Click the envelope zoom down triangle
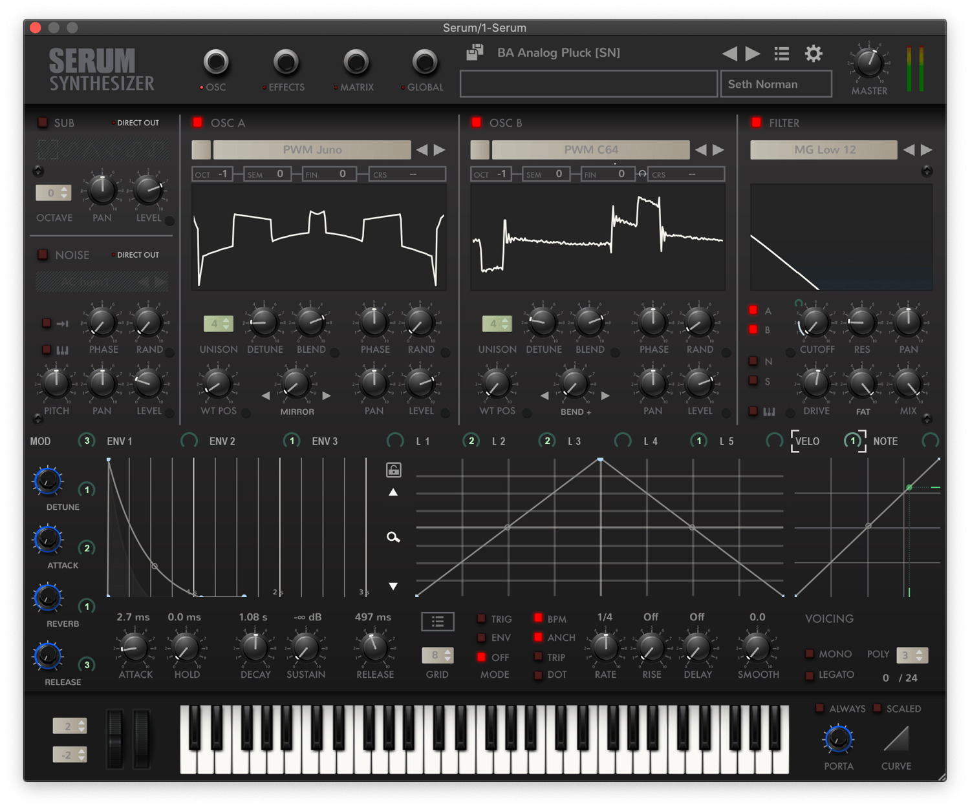This screenshot has height=809, width=970. coord(393,586)
